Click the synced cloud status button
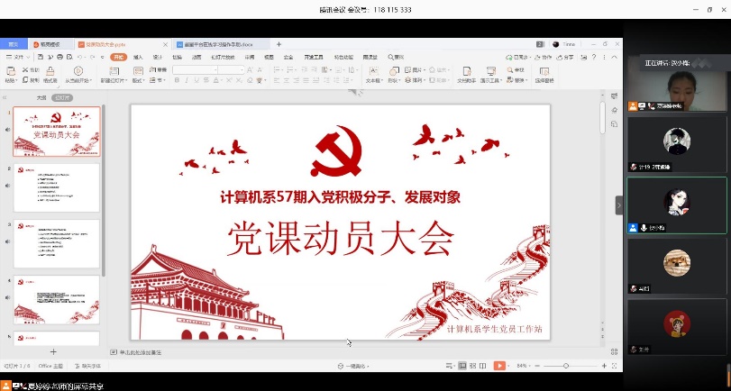The width and height of the screenshot is (731, 391). tap(518, 57)
